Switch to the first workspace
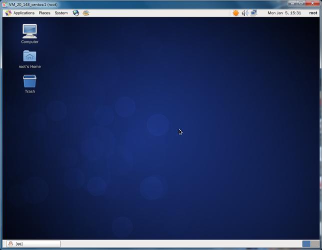This screenshot has height=250, width=322. point(306,244)
